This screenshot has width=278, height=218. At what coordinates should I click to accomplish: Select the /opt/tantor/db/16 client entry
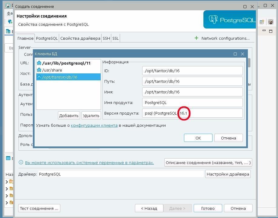point(59,77)
